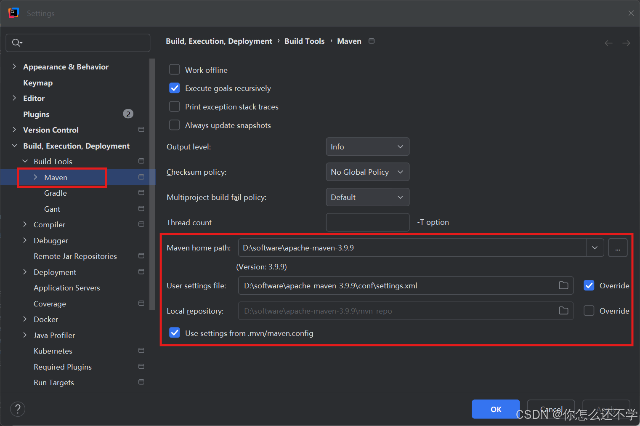The height and width of the screenshot is (426, 640).
Task: Open Multiproject build fail policy dropdown
Action: tap(367, 197)
